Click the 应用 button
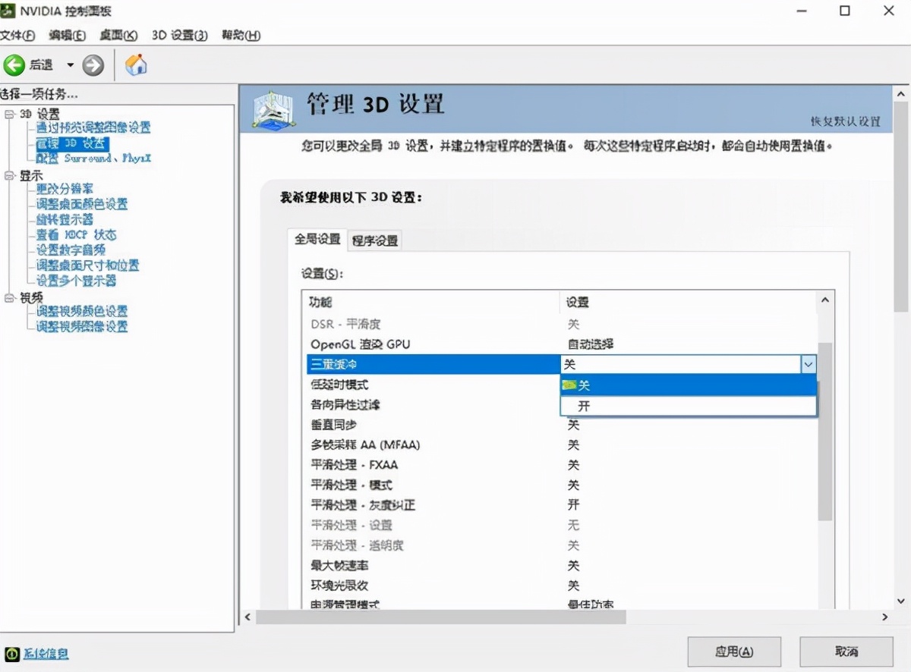Image resolution: width=911 pixels, height=672 pixels. pos(733,652)
